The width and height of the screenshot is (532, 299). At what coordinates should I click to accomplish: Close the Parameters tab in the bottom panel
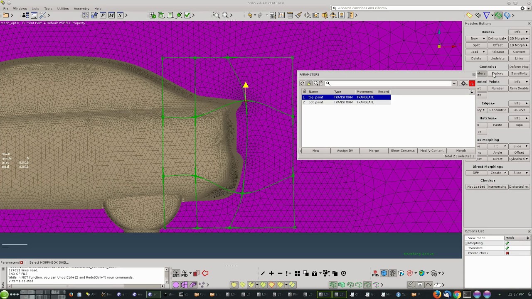click(21, 262)
